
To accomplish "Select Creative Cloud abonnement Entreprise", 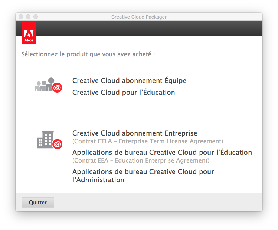I will [135, 133].
